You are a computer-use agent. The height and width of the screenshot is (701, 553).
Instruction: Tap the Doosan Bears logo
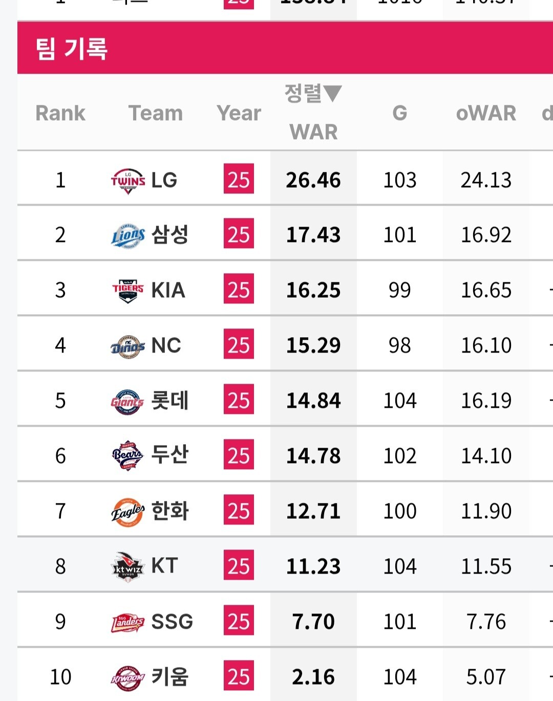click(x=127, y=455)
